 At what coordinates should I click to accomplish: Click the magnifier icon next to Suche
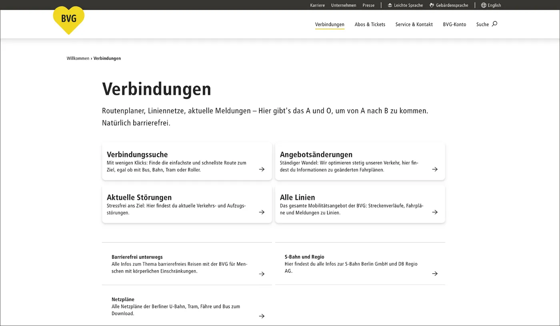(x=494, y=24)
